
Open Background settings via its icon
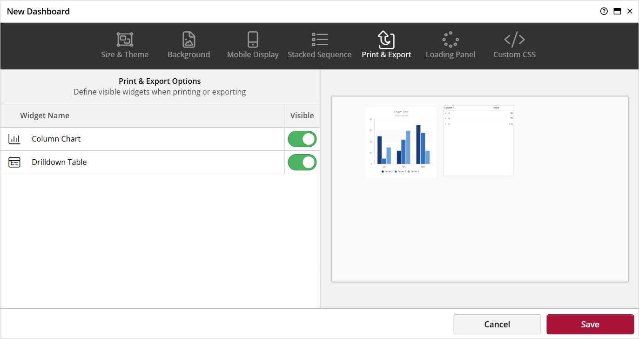coord(188,40)
